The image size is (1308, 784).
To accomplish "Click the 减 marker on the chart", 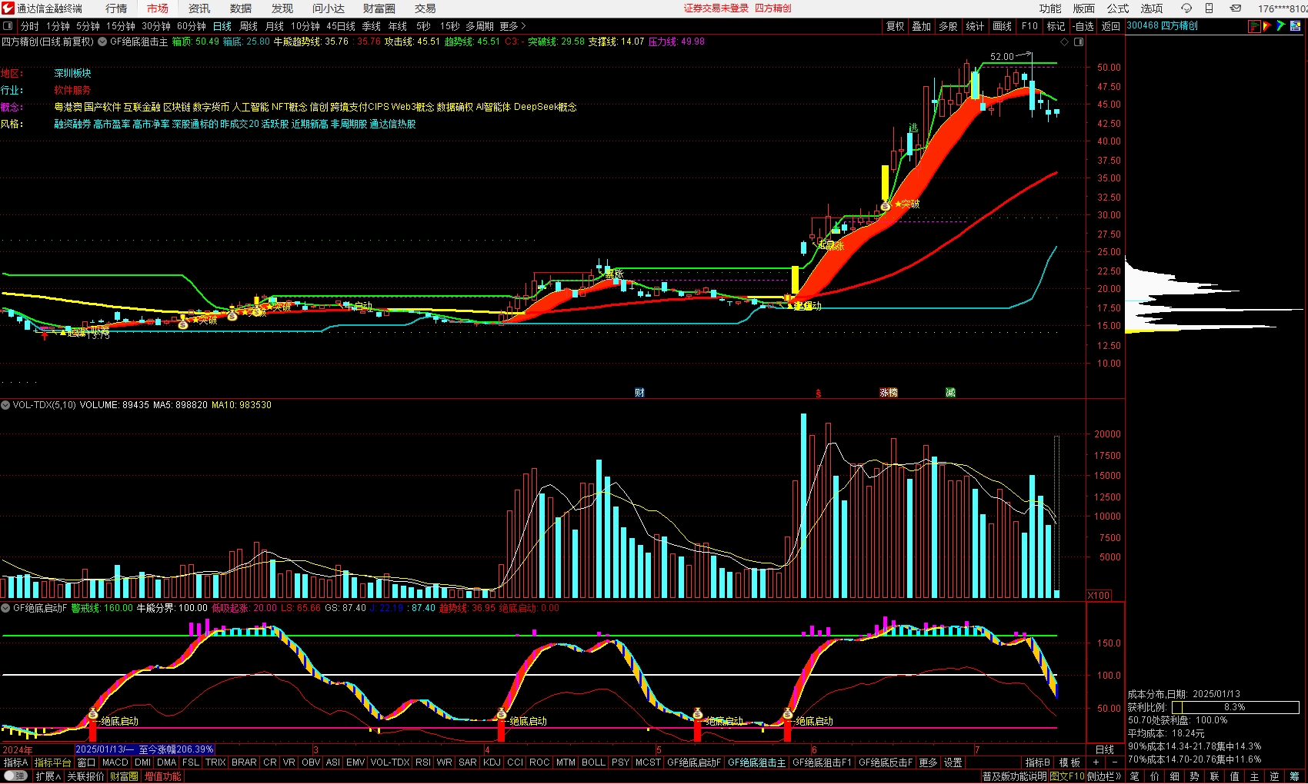I will [950, 393].
